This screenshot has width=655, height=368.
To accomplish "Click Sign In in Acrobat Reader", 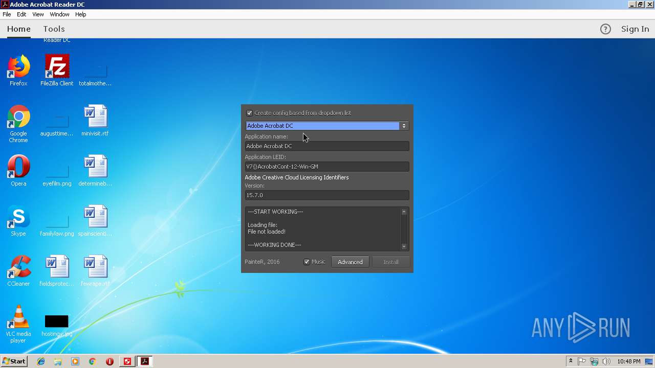I will point(635,29).
